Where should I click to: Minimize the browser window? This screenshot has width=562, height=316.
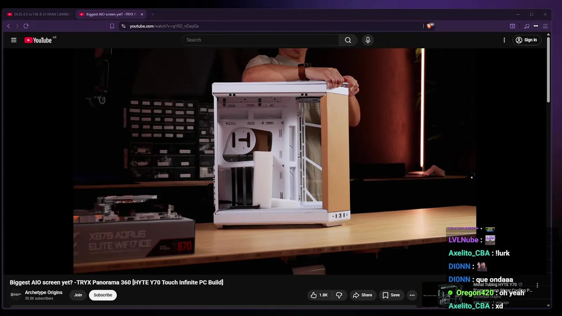click(x=518, y=14)
